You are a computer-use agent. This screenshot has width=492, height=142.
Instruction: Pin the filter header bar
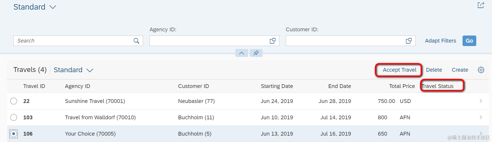pyautogui.click(x=256, y=53)
